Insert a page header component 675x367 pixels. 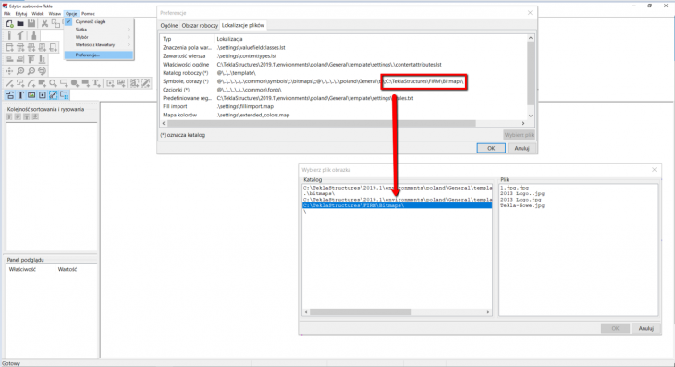pos(20,47)
